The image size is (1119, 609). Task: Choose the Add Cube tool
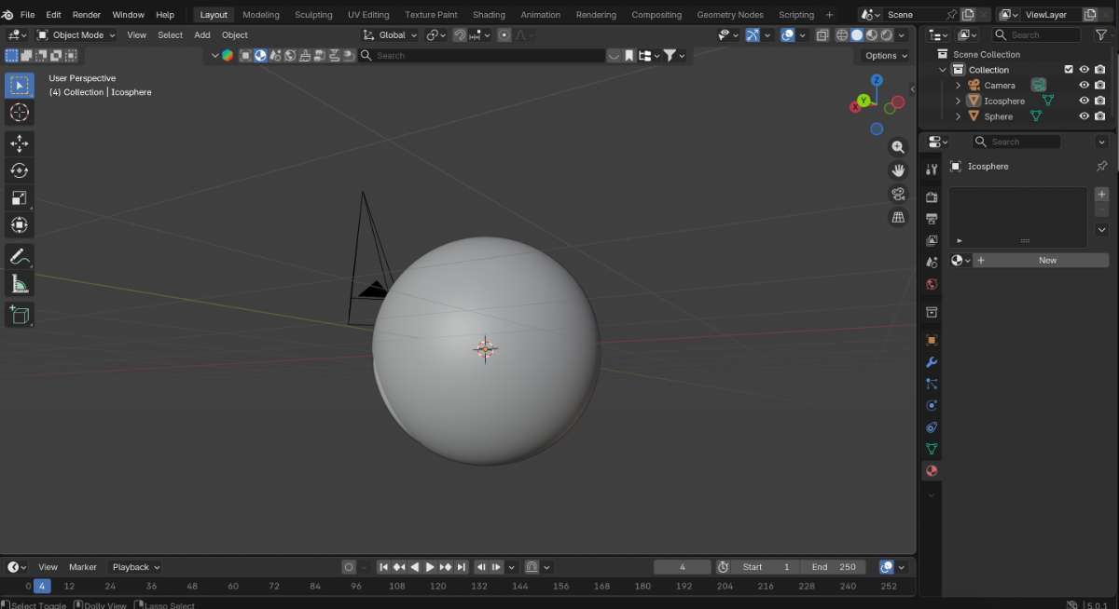pyautogui.click(x=20, y=315)
